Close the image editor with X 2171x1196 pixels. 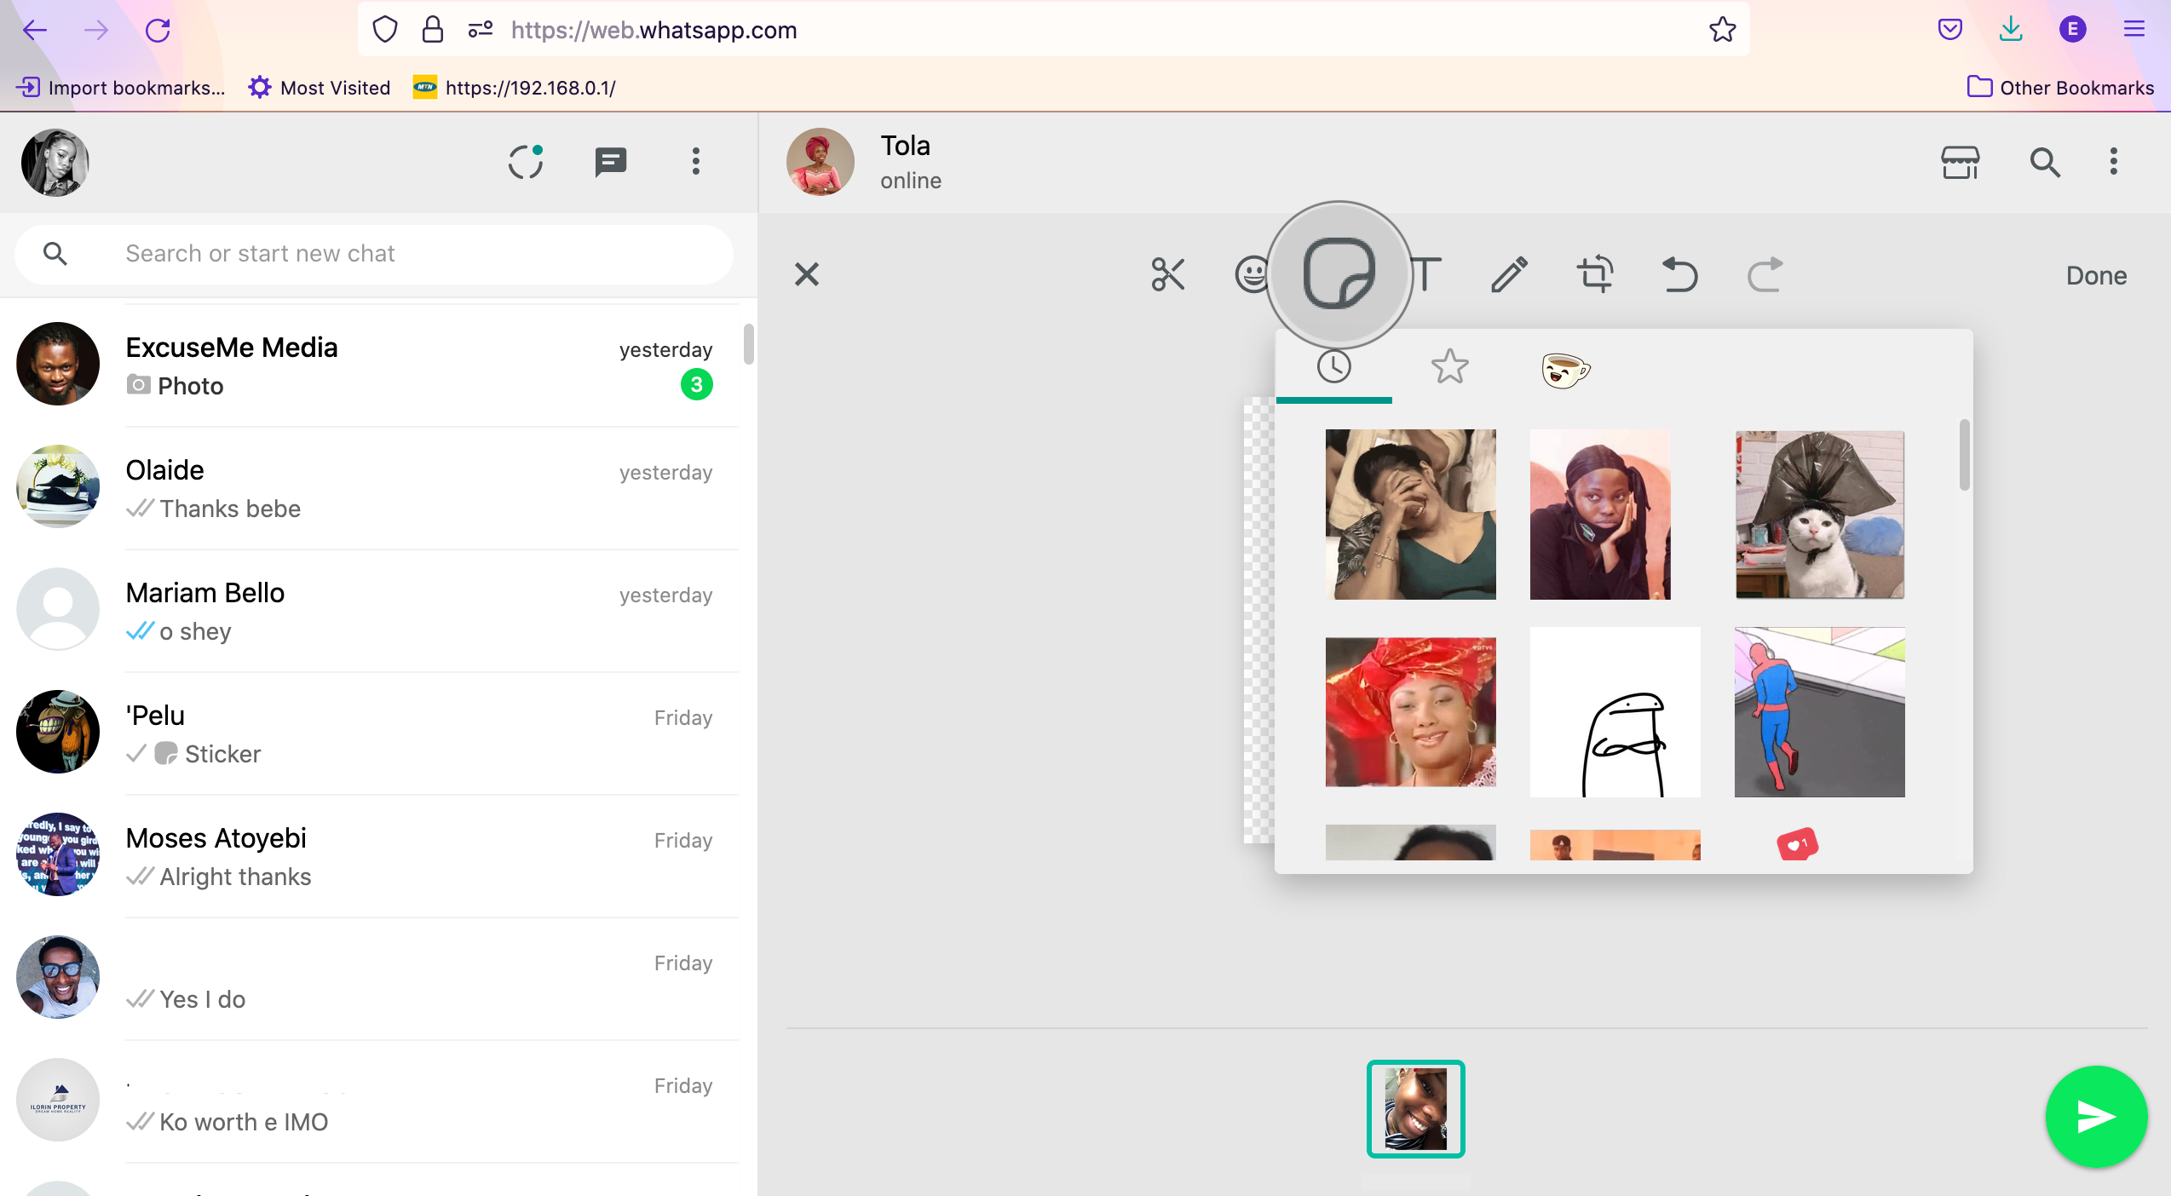click(806, 274)
